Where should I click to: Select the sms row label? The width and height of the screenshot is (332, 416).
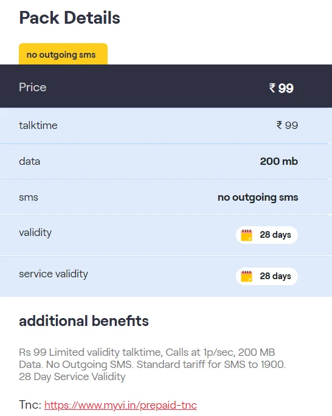(29, 198)
